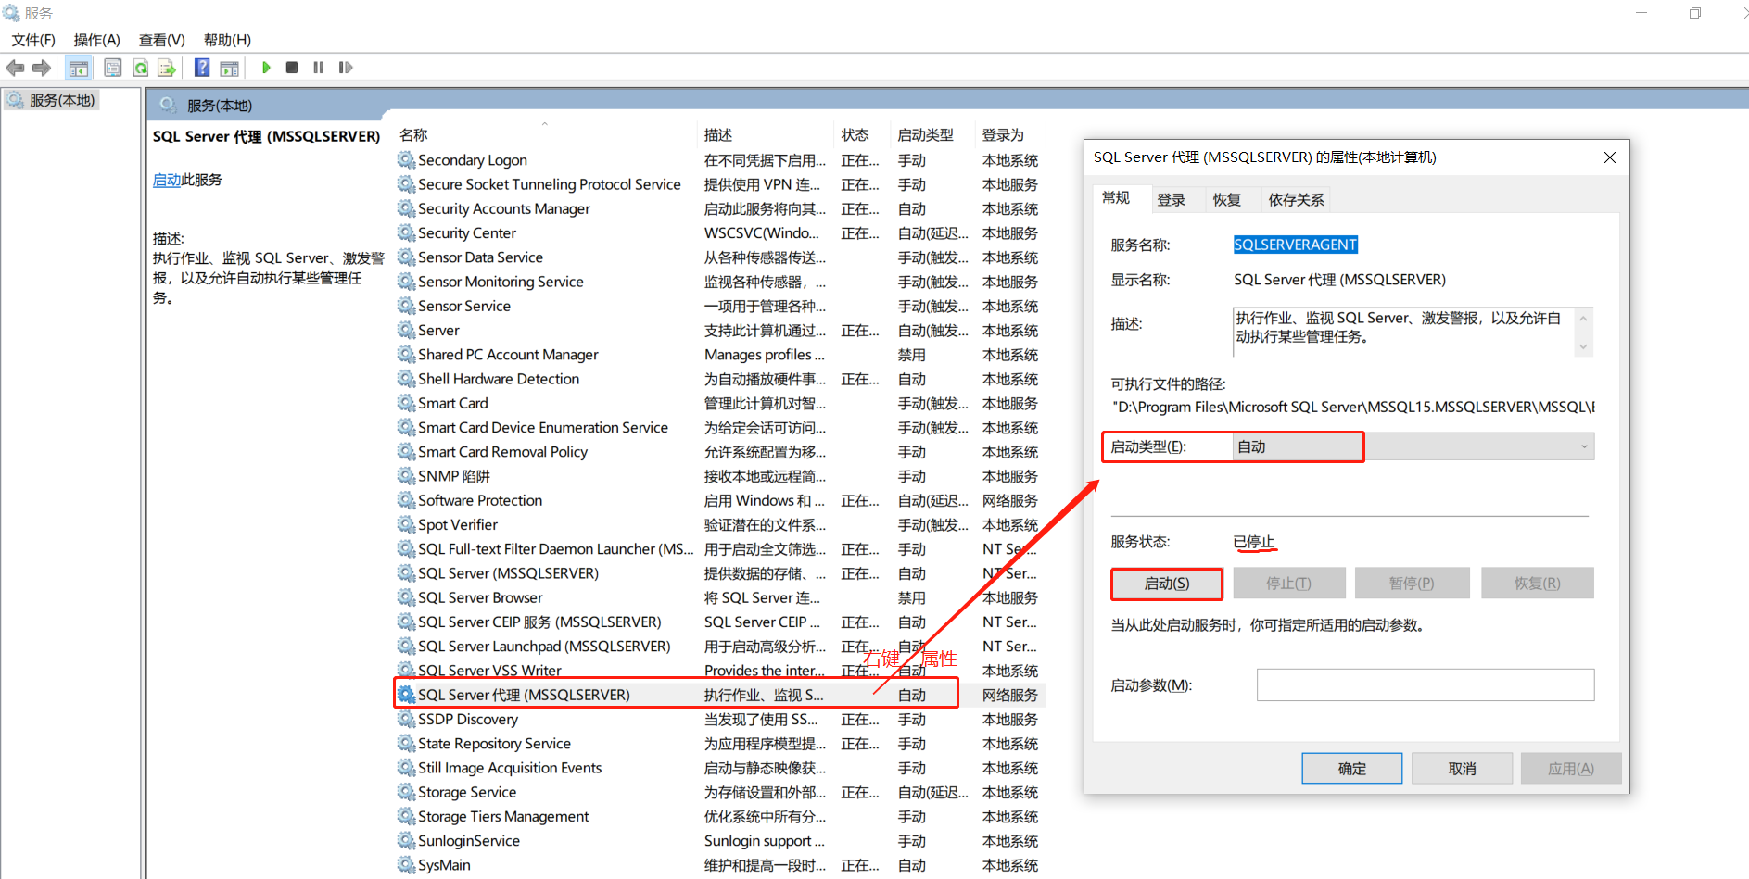Click gear icon beside Storage Service
The width and height of the screenshot is (1749, 879).
pyautogui.click(x=406, y=792)
